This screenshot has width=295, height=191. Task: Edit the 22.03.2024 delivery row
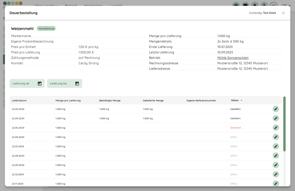(276, 109)
